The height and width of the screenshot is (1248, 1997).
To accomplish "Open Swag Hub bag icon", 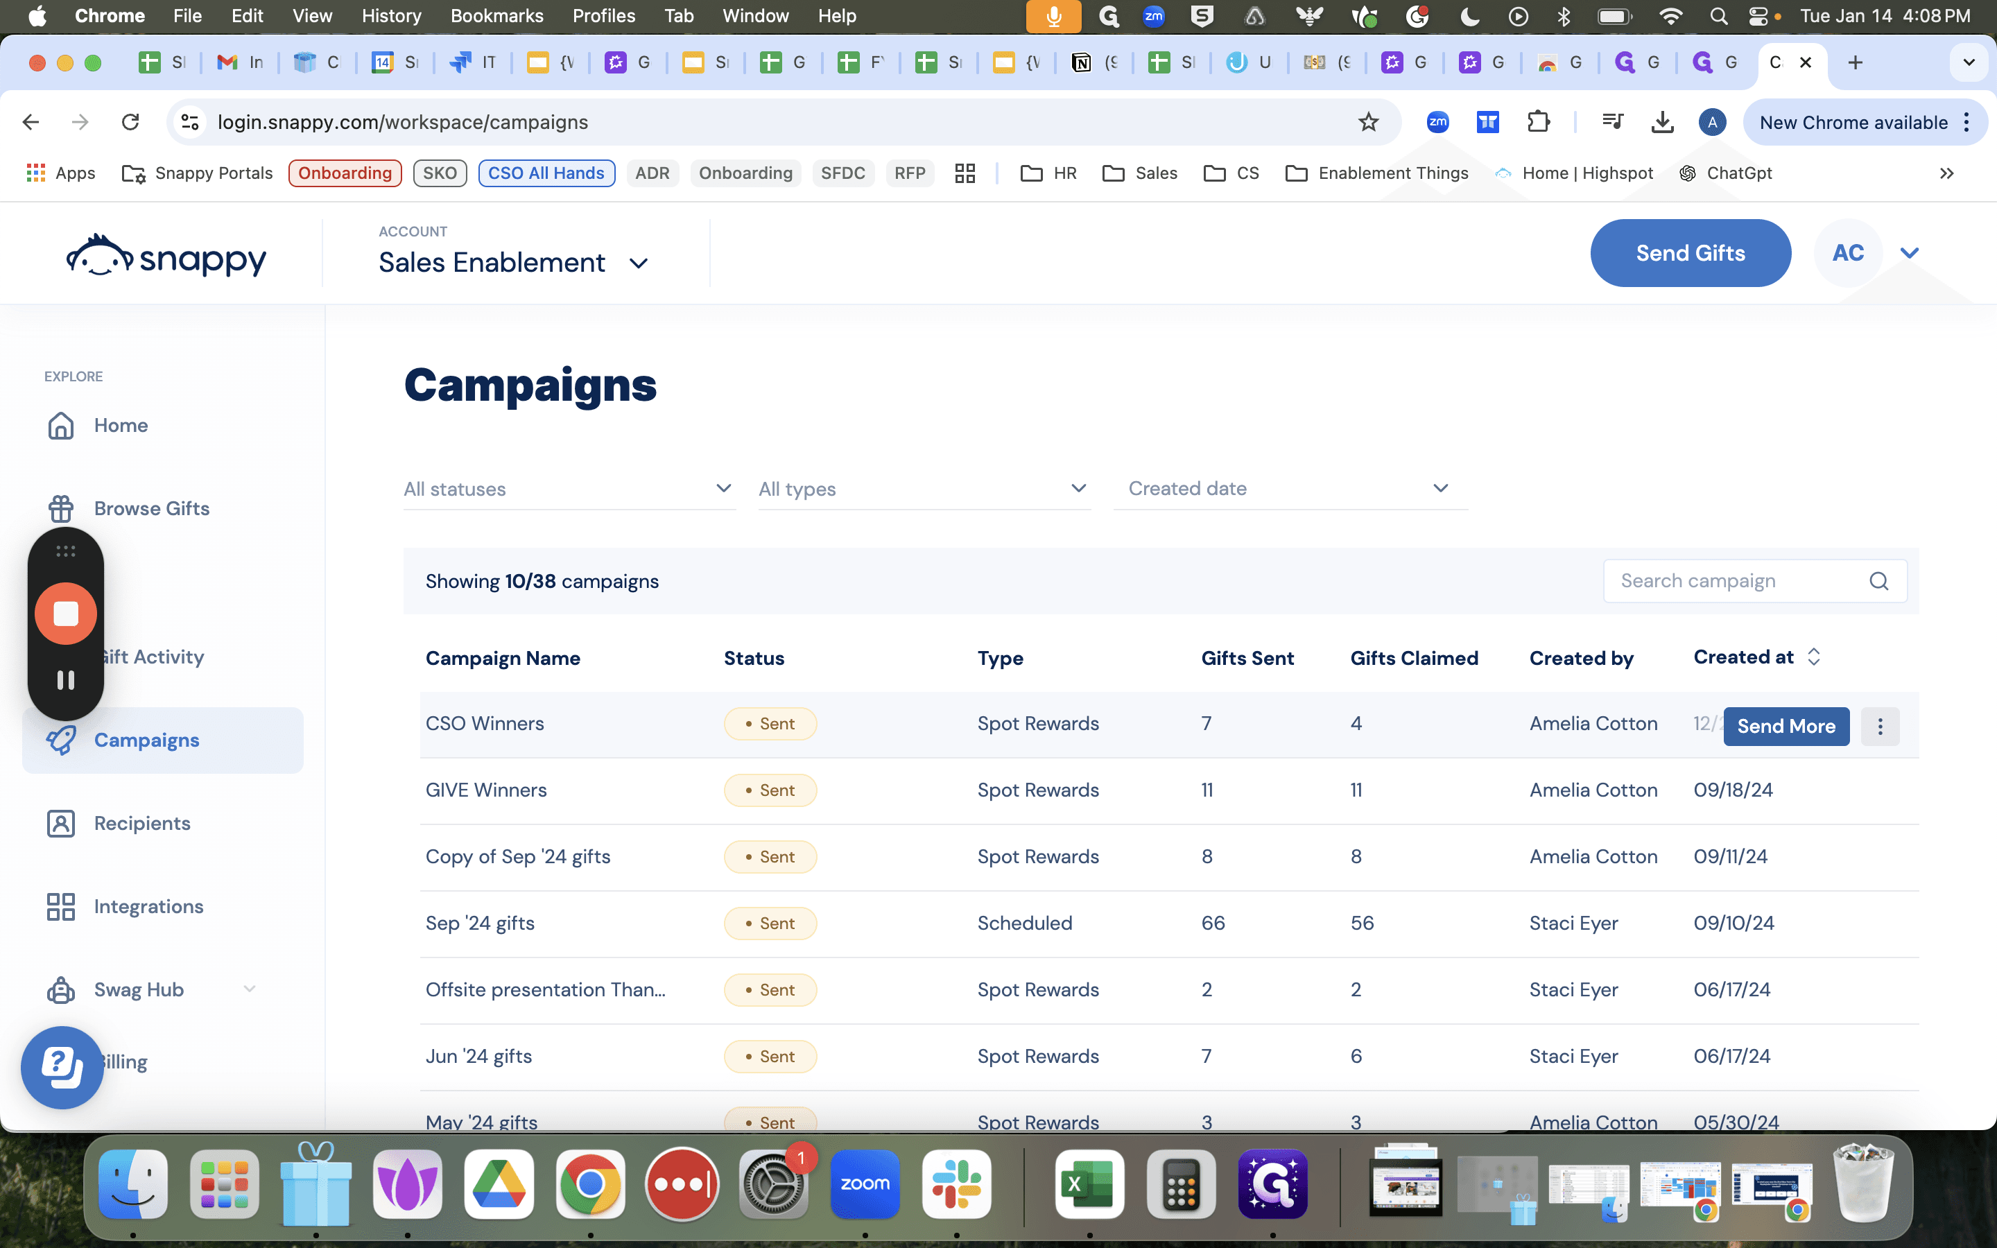I will (x=61, y=989).
